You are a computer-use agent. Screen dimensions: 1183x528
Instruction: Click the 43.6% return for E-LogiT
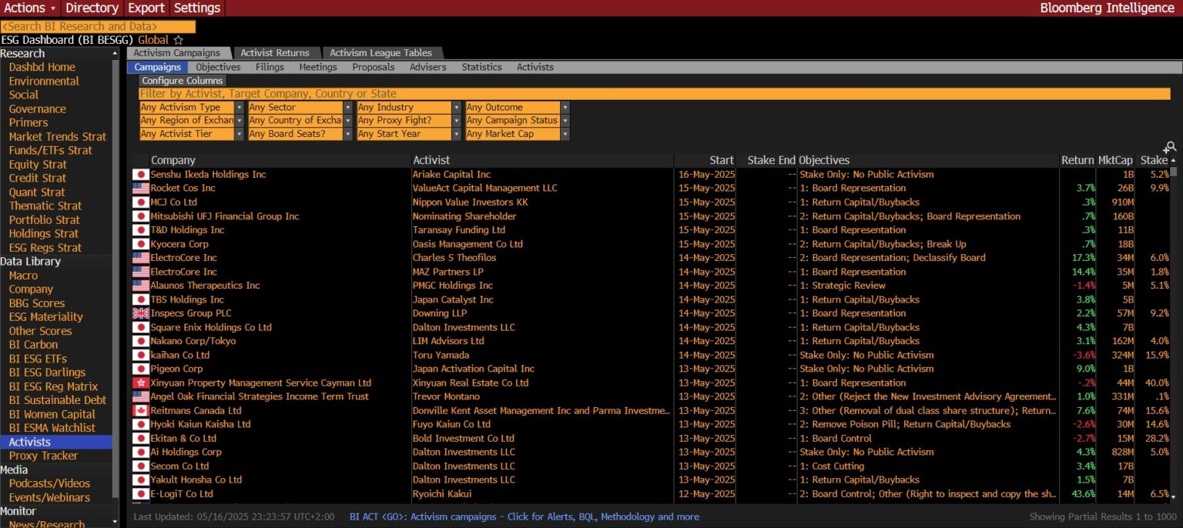click(1082, 493)
